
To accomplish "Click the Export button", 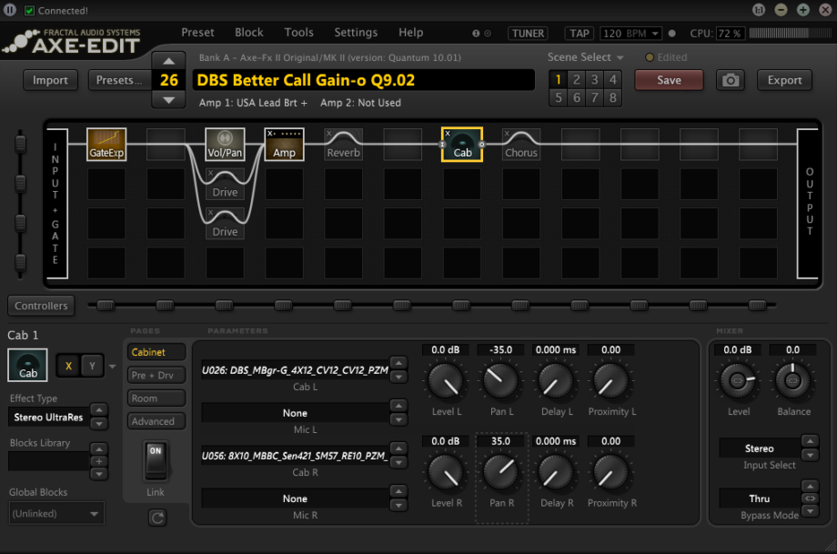I will pos(783,80).
